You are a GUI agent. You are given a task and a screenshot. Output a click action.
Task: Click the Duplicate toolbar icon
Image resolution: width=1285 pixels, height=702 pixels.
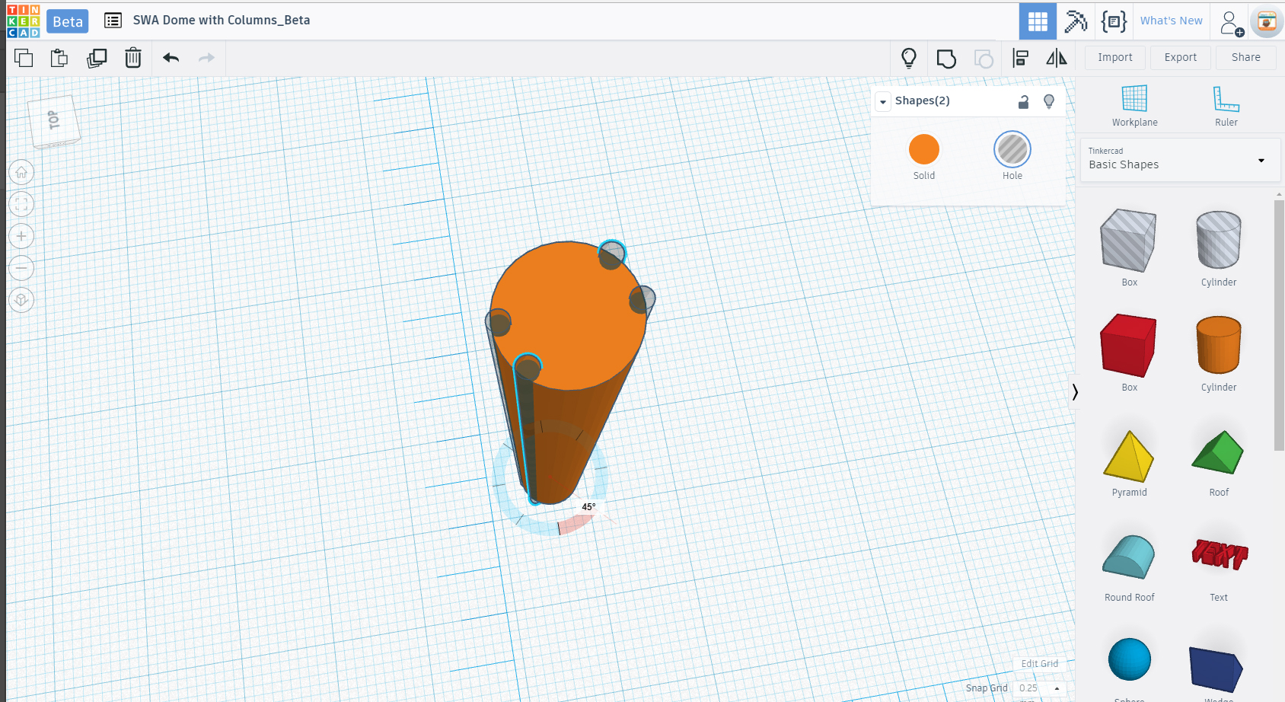coord(97,58)
